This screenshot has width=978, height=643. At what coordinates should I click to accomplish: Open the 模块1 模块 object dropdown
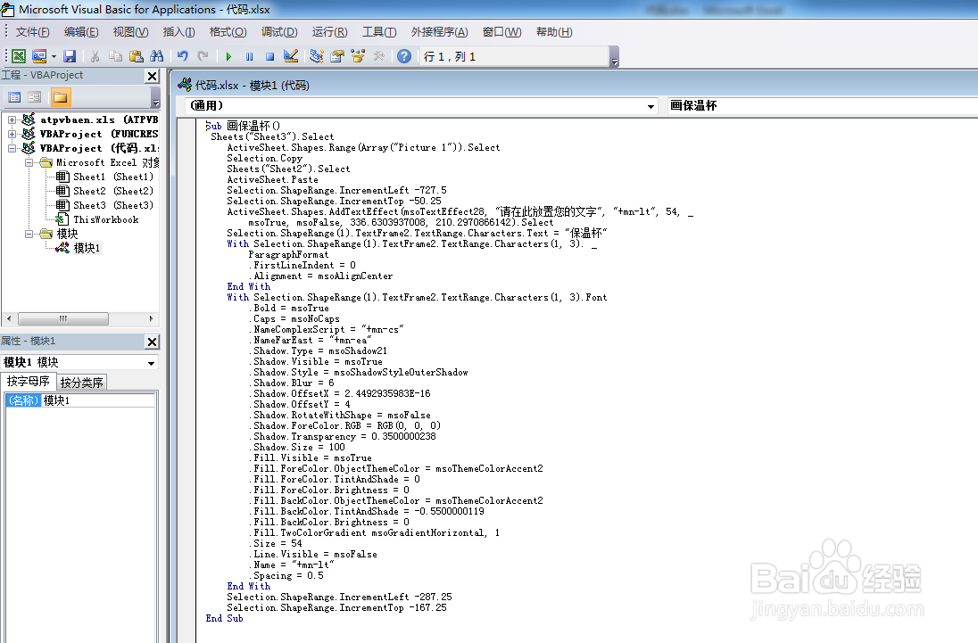point(151,363)
